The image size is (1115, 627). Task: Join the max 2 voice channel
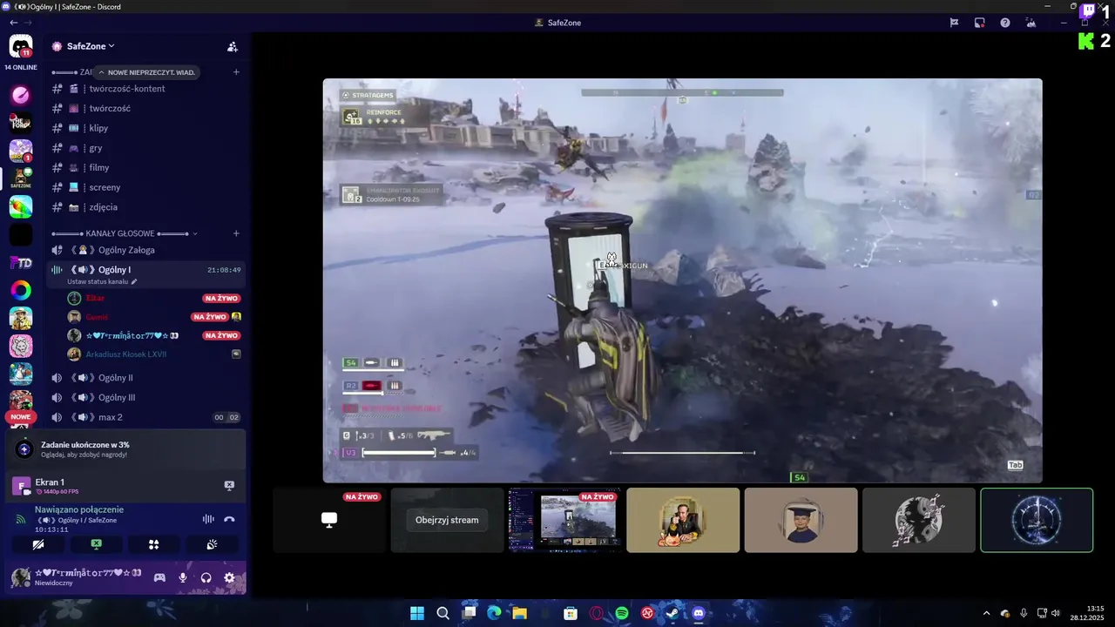tap(146, 417)
